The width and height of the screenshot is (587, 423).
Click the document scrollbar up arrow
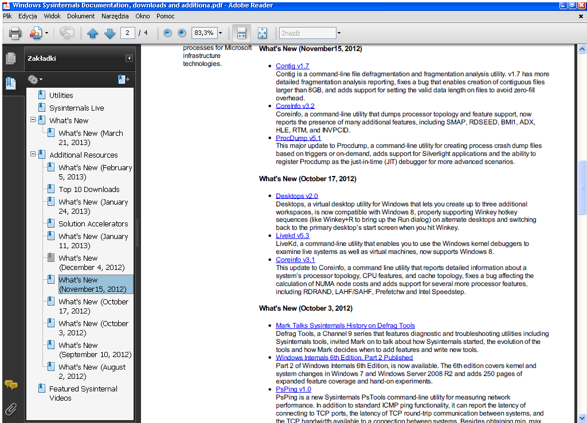(582, 49)
